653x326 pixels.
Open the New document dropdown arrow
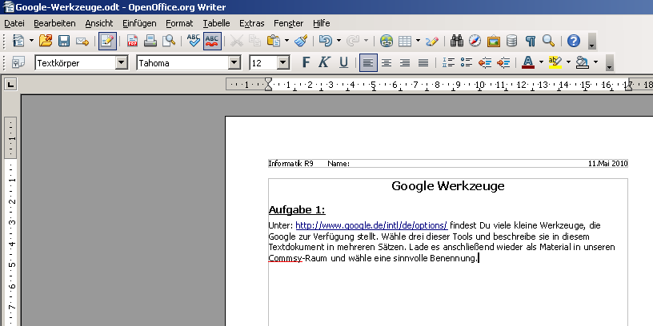(x=32, y=41)
